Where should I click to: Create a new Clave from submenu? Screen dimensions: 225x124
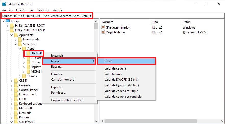coord(126,61)
